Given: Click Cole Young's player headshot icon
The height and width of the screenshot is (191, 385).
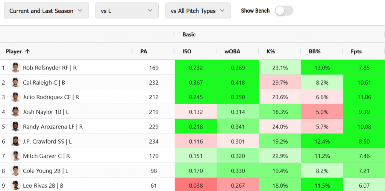Looking at the screenshot, I should click(x=15, y=171).
